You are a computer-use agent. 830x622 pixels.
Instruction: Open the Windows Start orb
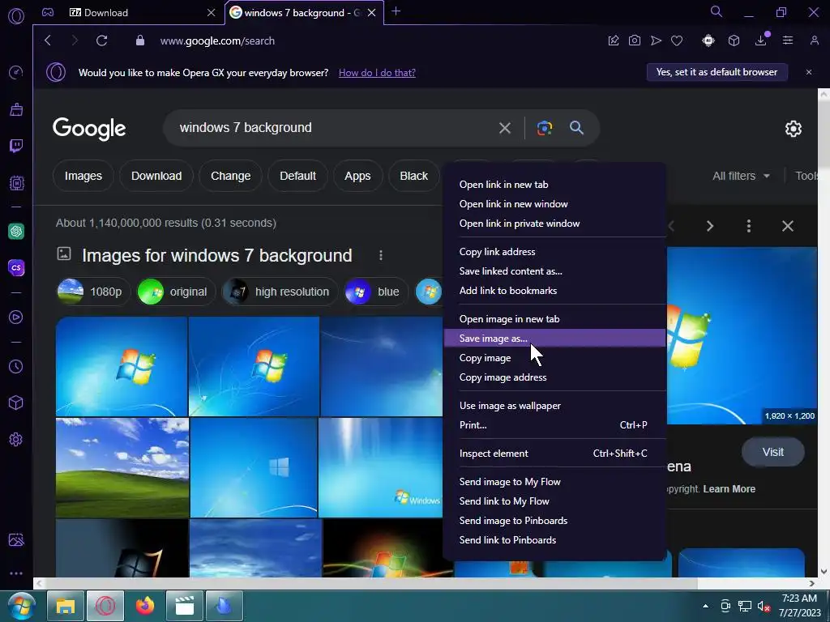(x=21, y=606)
